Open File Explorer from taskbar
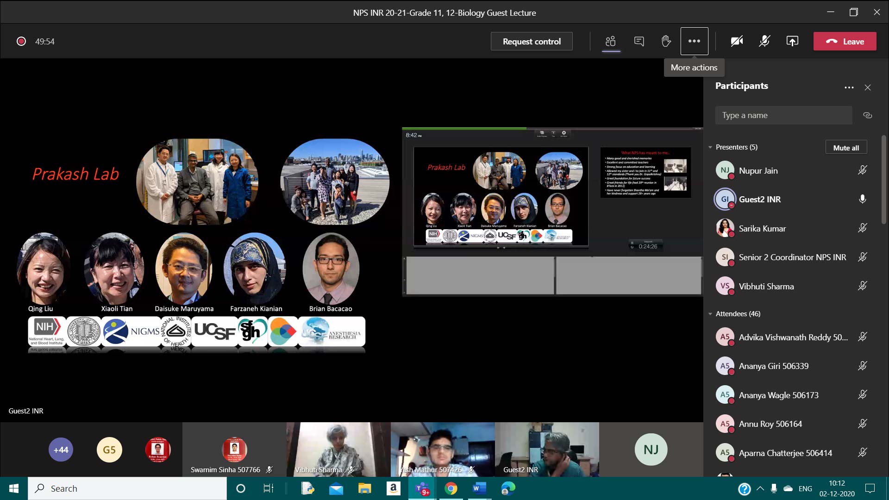The height and width of the screenshot is (500, 889). pos(365,488)
